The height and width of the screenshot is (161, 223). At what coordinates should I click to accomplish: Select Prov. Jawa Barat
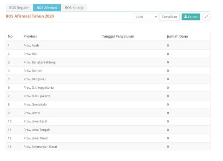point(35,121)
